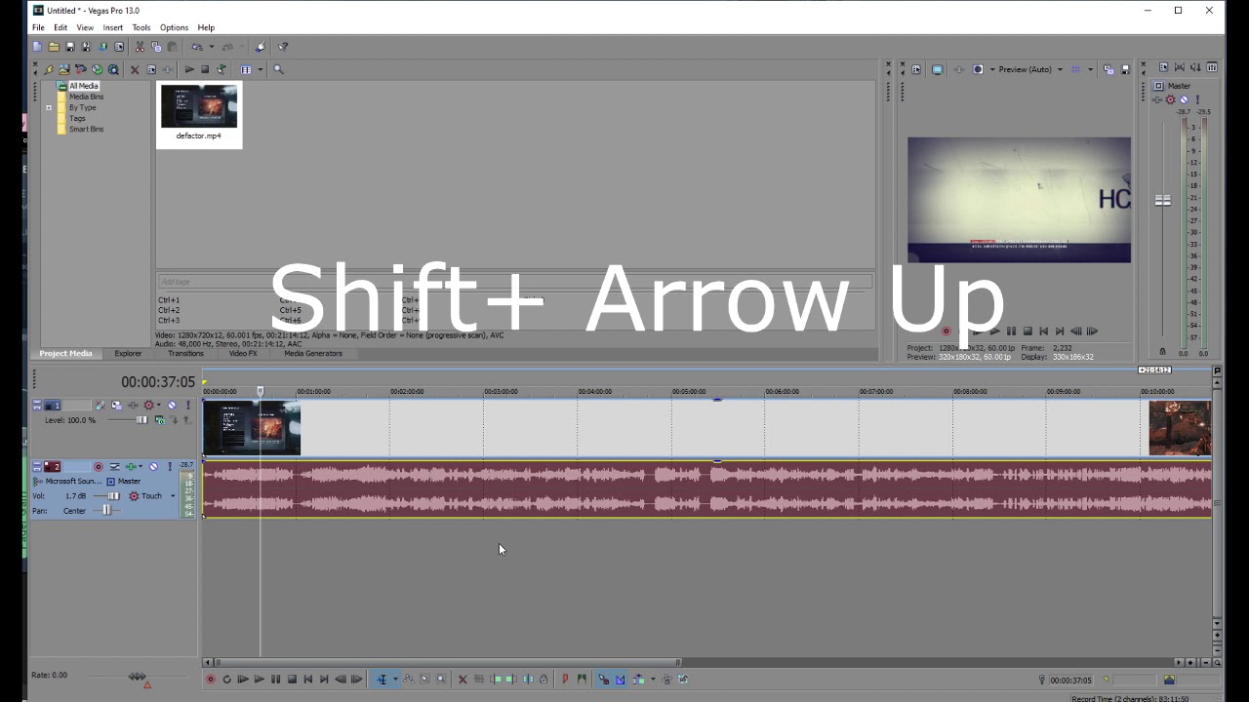Click the audio track Vol slider handle
The width and height of the screenshot is (1249, 702).
click(x=114, y=496)
